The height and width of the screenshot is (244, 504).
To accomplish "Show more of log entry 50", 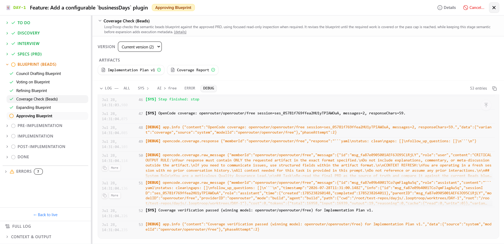I will click(115, 168).
